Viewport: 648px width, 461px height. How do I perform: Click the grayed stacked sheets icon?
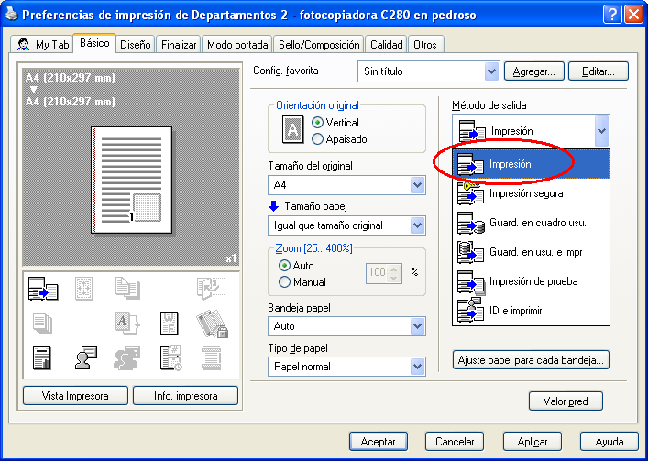click(x=42, y=323)
